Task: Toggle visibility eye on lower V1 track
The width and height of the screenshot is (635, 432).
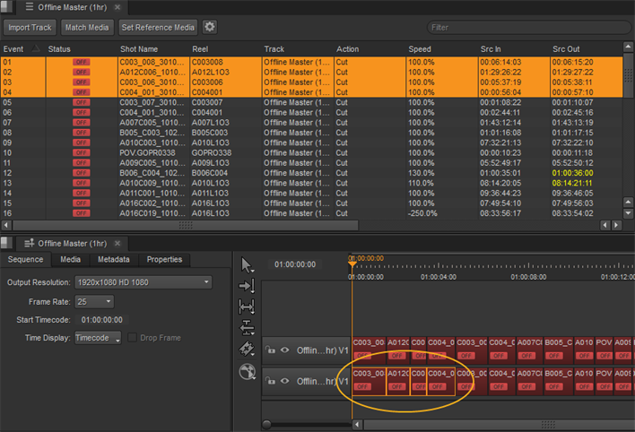Action: tap(284, 382)
